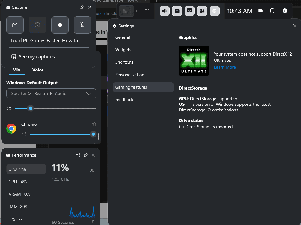Adjust the Windows Default Output volume slider
The height and width of the screenshot is (225, 301).
[x=56, y=108]
